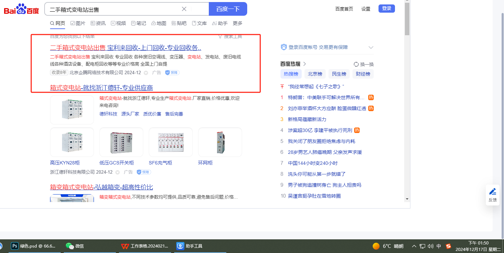Click the blue 登录 login button
Viewport: 504px width, 253px height.
tap(387, 9)
